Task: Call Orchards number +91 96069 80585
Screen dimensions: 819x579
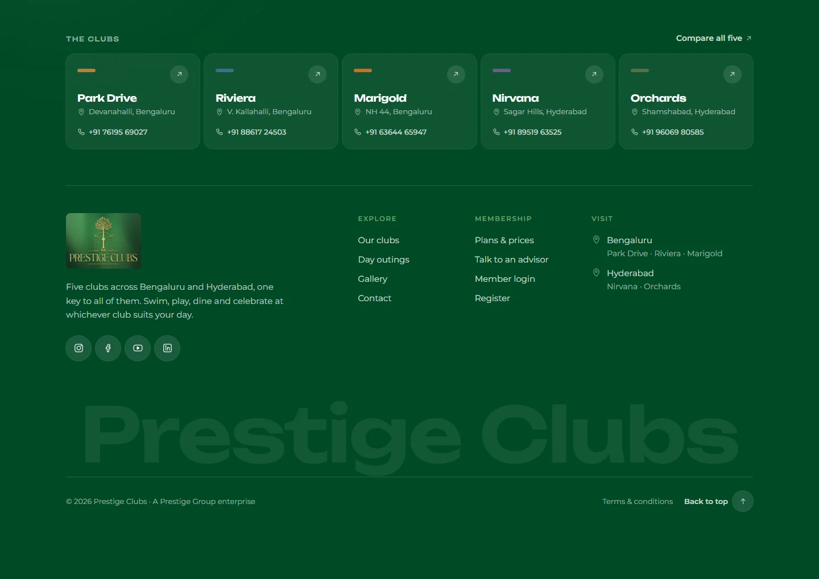Action: coord(673,132)
